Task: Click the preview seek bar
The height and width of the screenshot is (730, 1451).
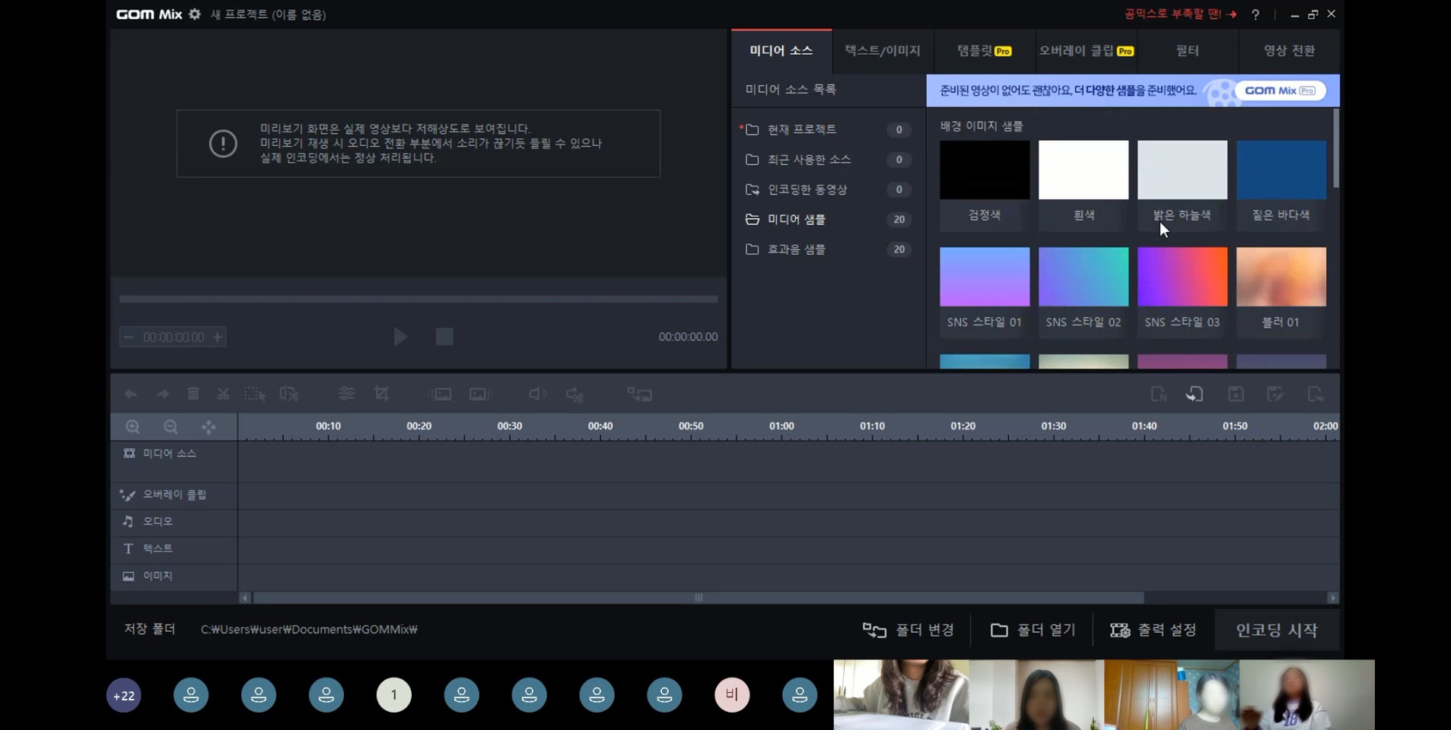Action: coord(418,299)
